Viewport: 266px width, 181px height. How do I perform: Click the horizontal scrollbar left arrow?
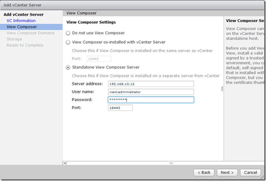coord(65,163)
